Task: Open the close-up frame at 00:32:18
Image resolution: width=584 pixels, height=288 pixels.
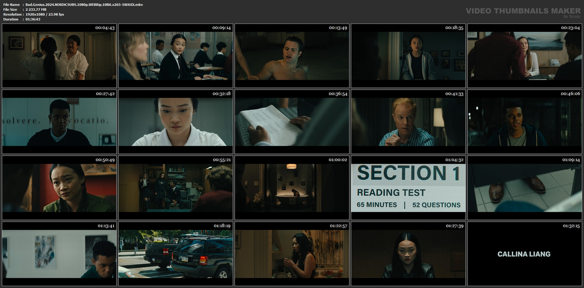Action: pos(176,122)
